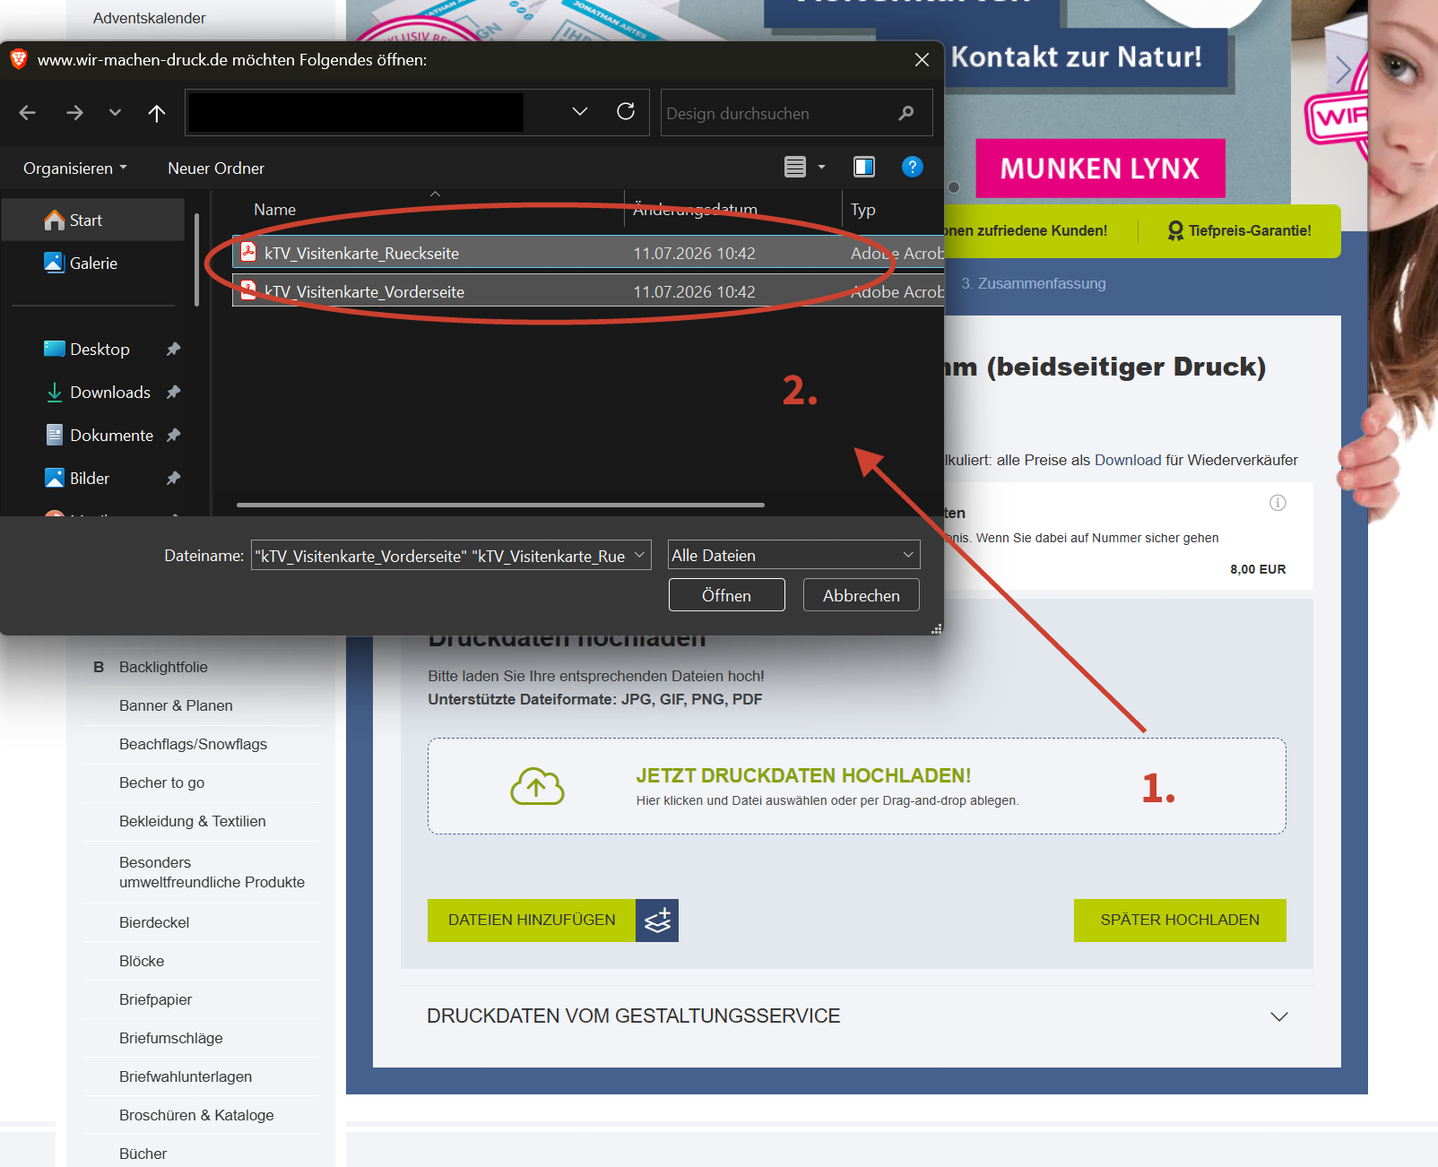
Task: Open the 'Alle Dateien' file type dropdown
Action: (794, 556)
